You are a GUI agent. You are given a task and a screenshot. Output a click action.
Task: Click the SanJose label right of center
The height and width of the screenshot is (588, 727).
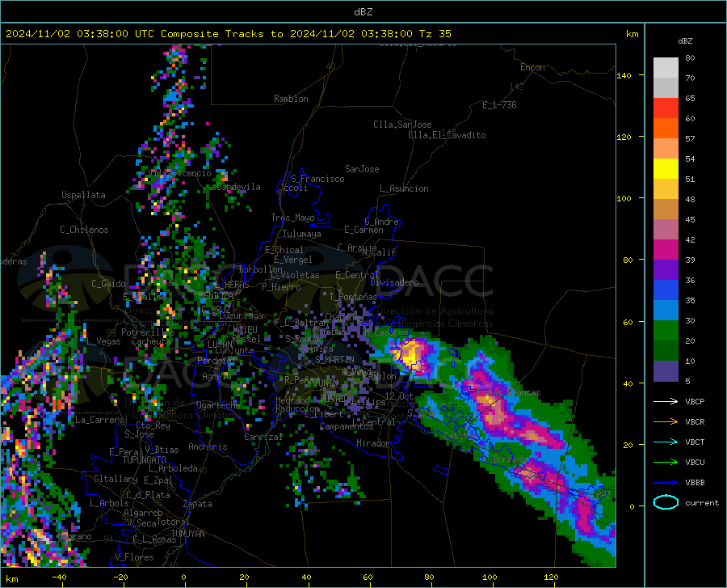(x=362, y=169)
